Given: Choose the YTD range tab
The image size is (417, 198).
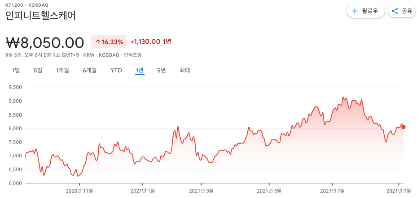Looking at the screenshot, I should [x=116, y=71].
